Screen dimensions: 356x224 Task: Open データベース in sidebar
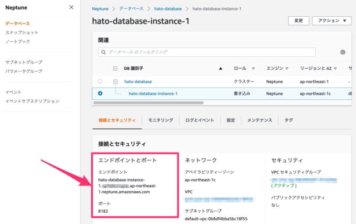[17, 23]
